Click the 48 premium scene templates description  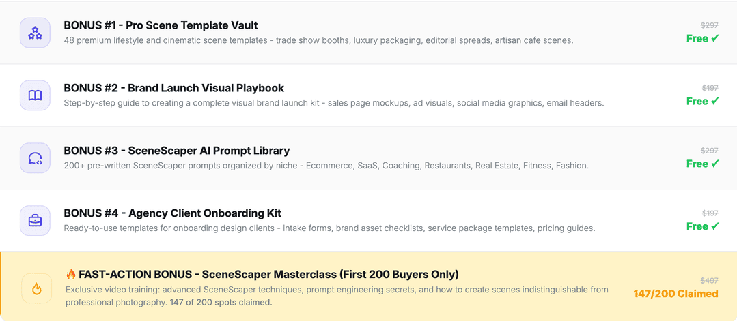[x=318, y=40]
